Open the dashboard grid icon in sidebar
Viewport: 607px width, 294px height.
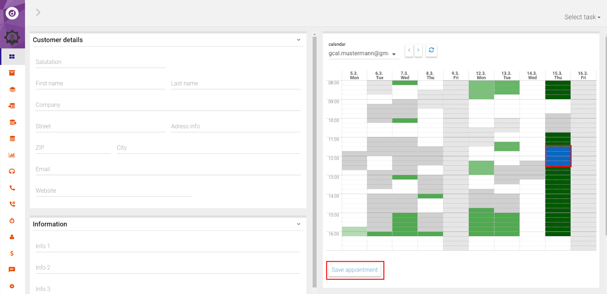click(x=12, y=56)
